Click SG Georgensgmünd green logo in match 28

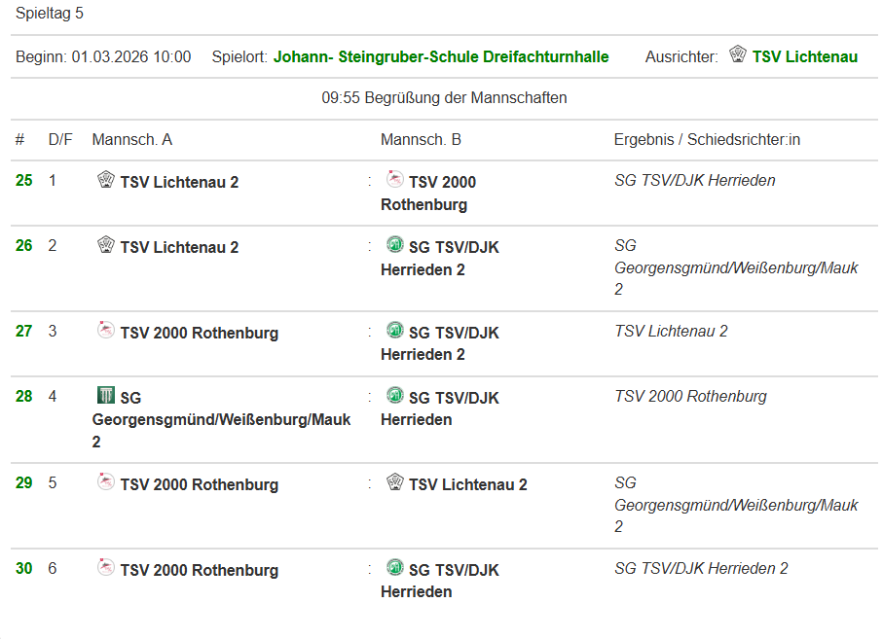tap(106, 396)
